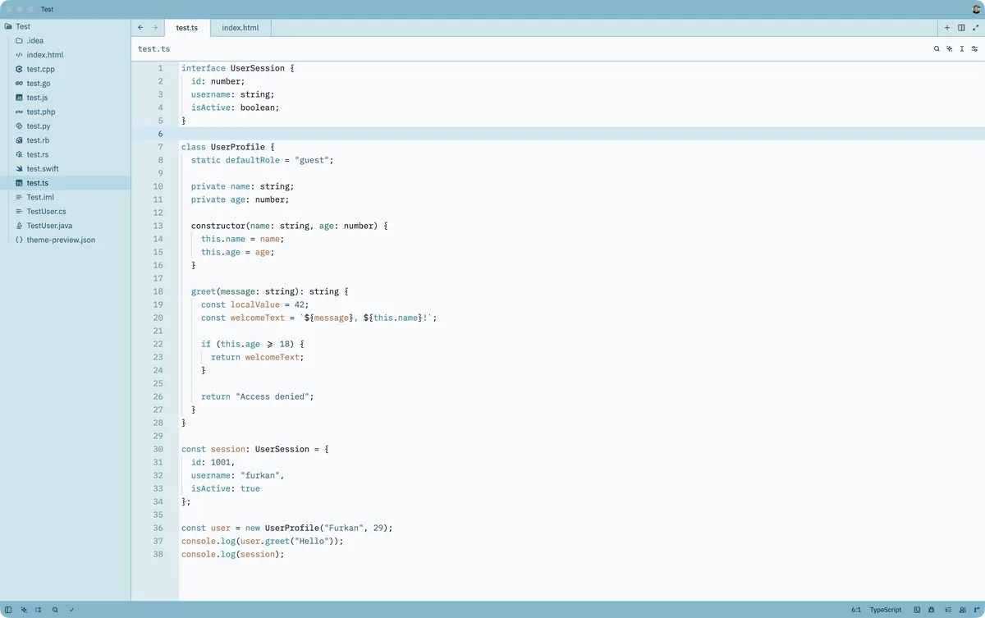Click the diagnostics checkmark in status bar

click(x=71, y=610)
